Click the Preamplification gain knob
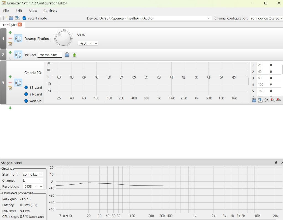Screen dimensions: 283x220 (x=63, y=38)
